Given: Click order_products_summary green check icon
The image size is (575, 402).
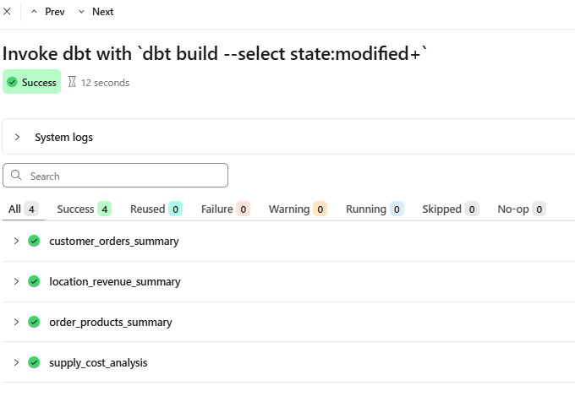Looking at the screenshot, I should pos(34,322).
